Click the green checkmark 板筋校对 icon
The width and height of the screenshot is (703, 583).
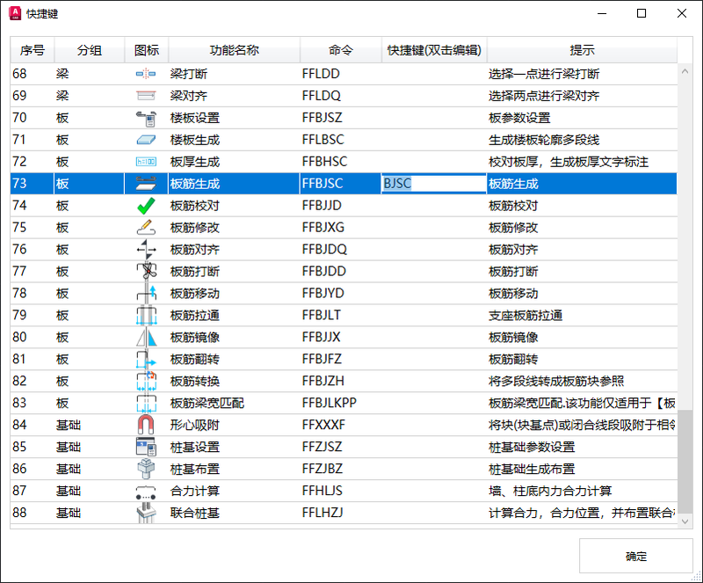(146, 206)
